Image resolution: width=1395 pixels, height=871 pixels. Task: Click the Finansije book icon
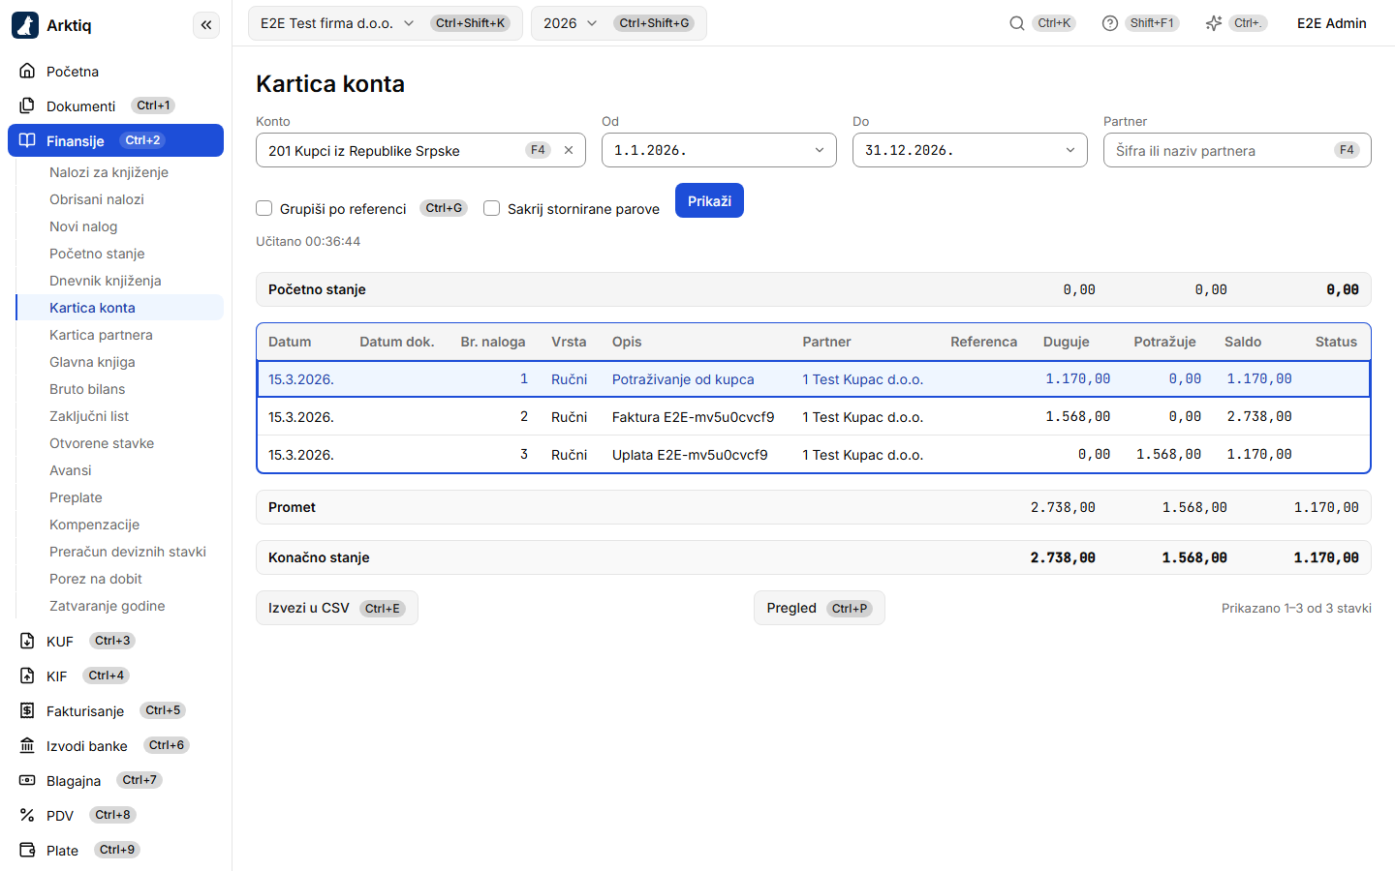pyautogui.click(x=27, y=140)
